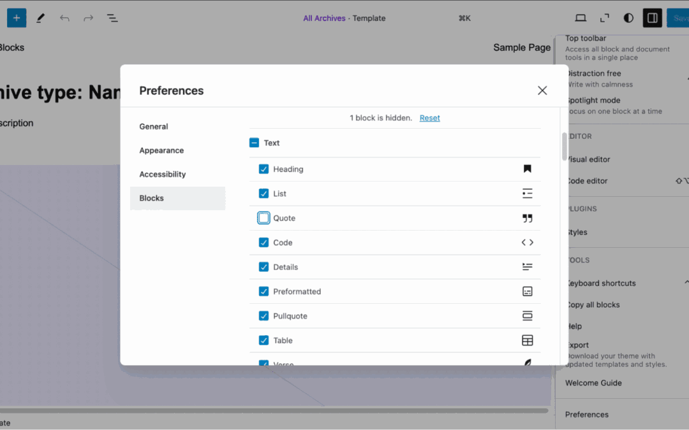
Task: Click the redo arrow icon
Action: [x=88, y=18]
